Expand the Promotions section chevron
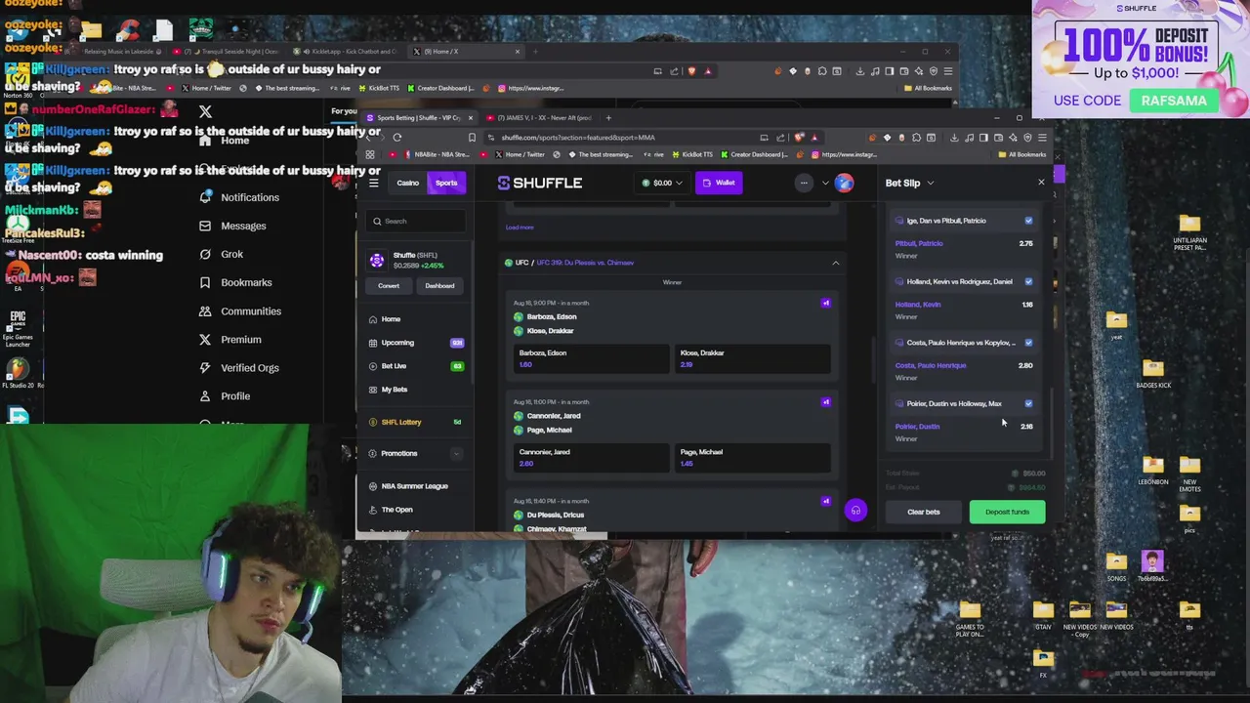 [456, 453]
